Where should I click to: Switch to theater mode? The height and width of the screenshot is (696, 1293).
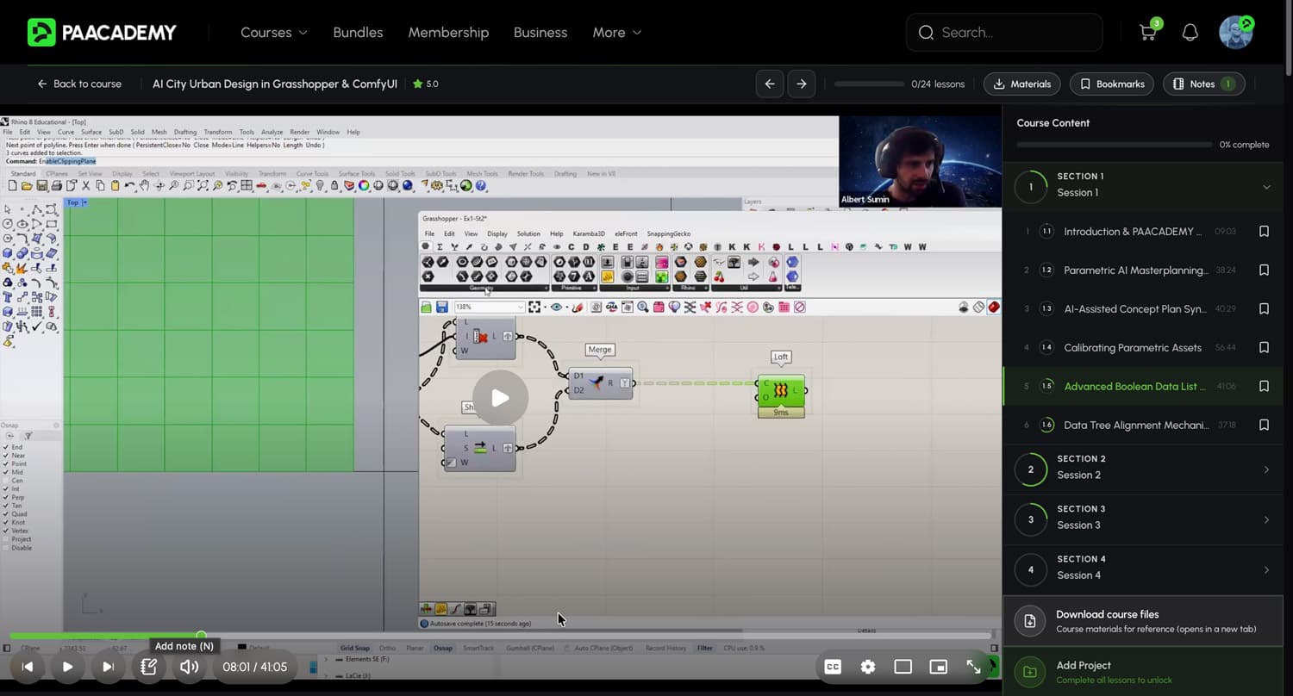(903, 667)
